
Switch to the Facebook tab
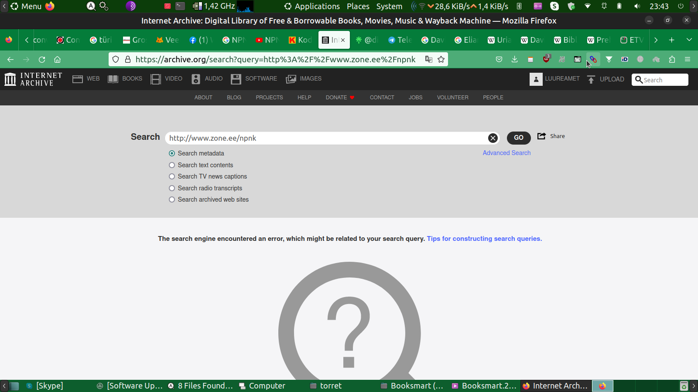(x=201, y=40)
